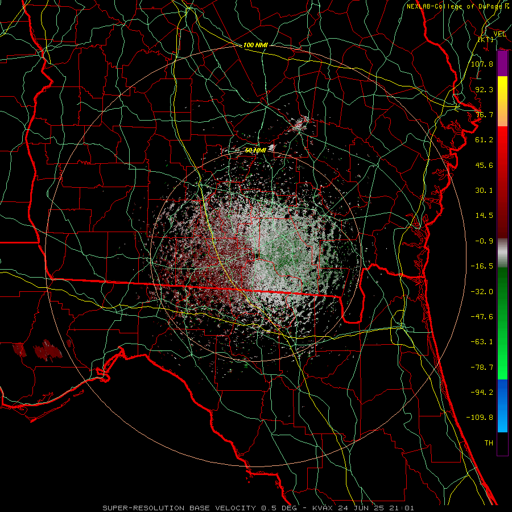Click the 61.2 velocity scale value
Screen dimensions: 512x512
click(x=484, y=140)
